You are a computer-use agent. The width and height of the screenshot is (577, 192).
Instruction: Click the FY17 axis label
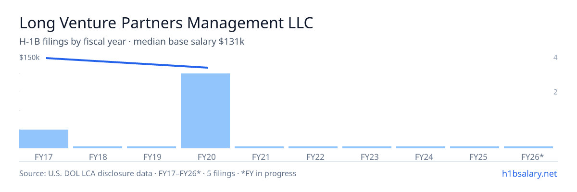pyautogui.click(x=44, y=156)
